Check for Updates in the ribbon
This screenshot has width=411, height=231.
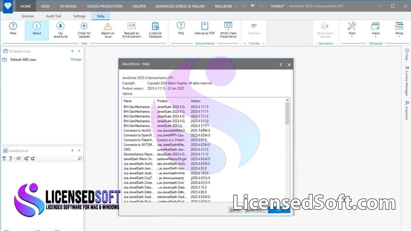(x=84, y=30)
